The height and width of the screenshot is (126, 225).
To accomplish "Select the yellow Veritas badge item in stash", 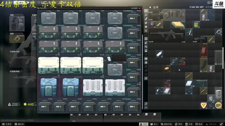I will 204,106.
